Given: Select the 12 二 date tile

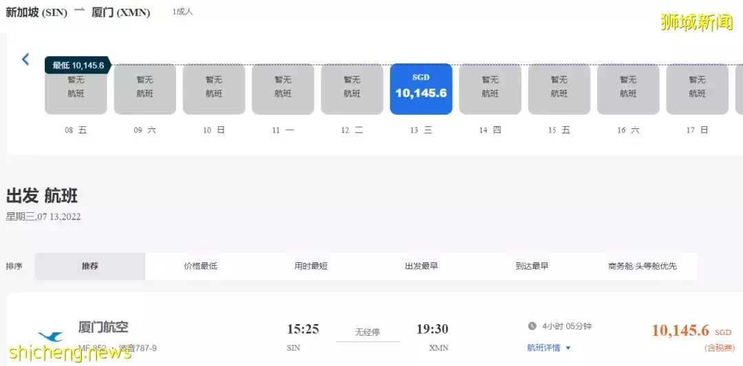Looking at the screenshot, I should (352, 89).
